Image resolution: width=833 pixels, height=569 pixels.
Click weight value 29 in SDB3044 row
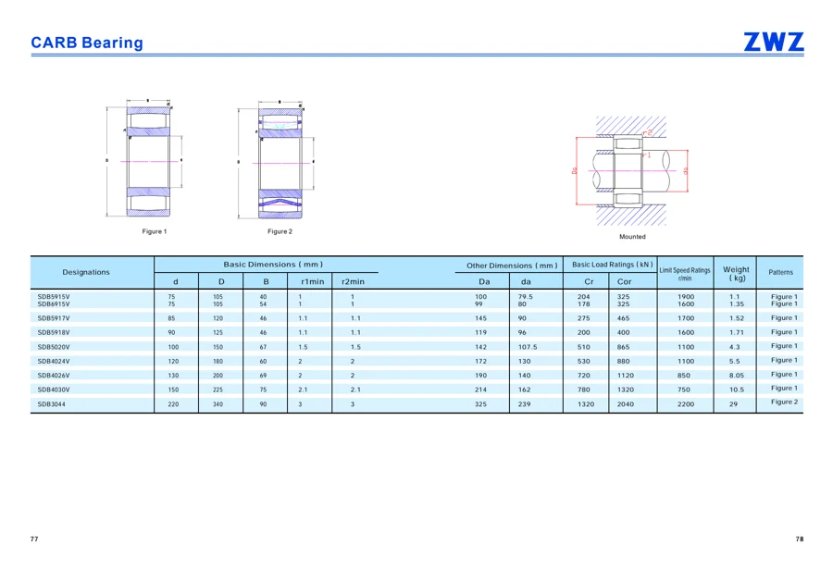click(734, 404)
